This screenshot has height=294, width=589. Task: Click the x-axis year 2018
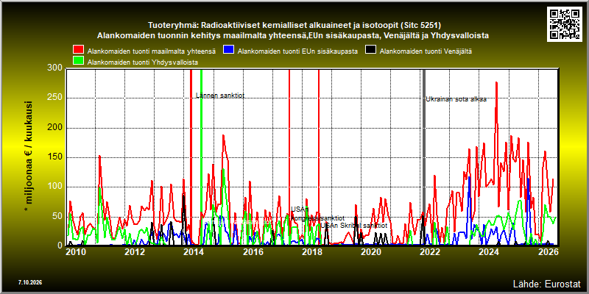pyautogui.click(x=311, y=252)
